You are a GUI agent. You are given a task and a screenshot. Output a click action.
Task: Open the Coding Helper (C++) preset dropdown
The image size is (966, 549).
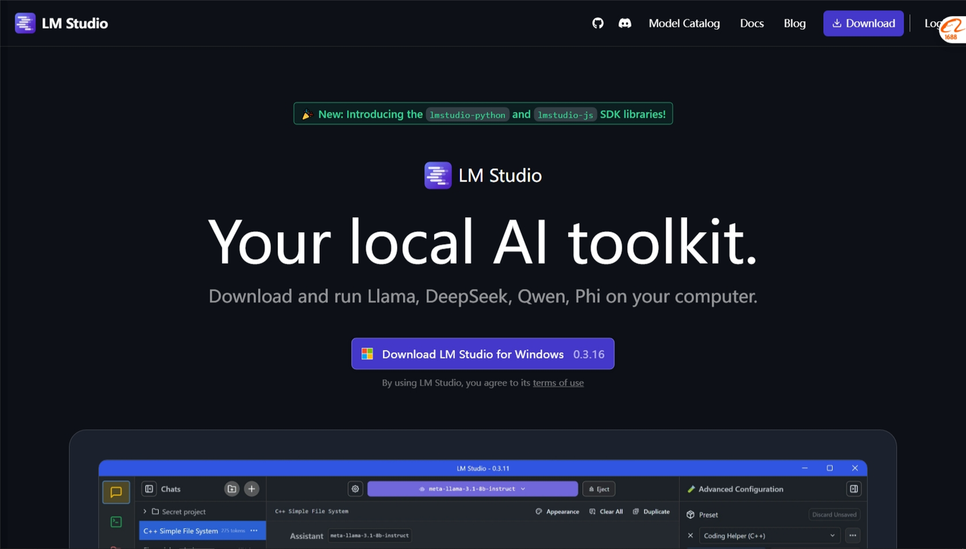point(769,535)
